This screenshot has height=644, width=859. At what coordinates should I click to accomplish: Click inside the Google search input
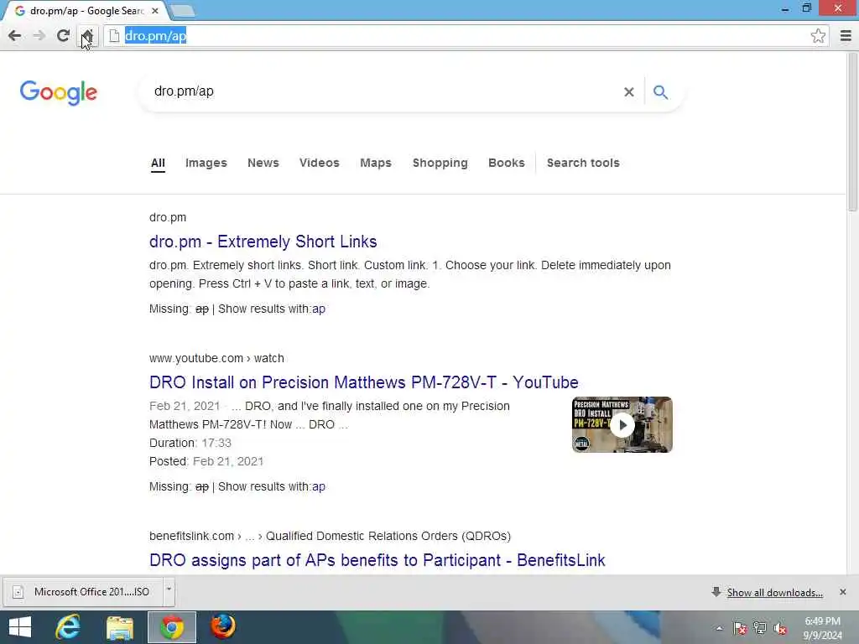point(383,91)
